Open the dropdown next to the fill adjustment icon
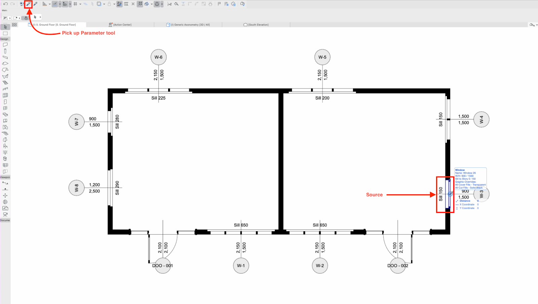 coord(151,4)
